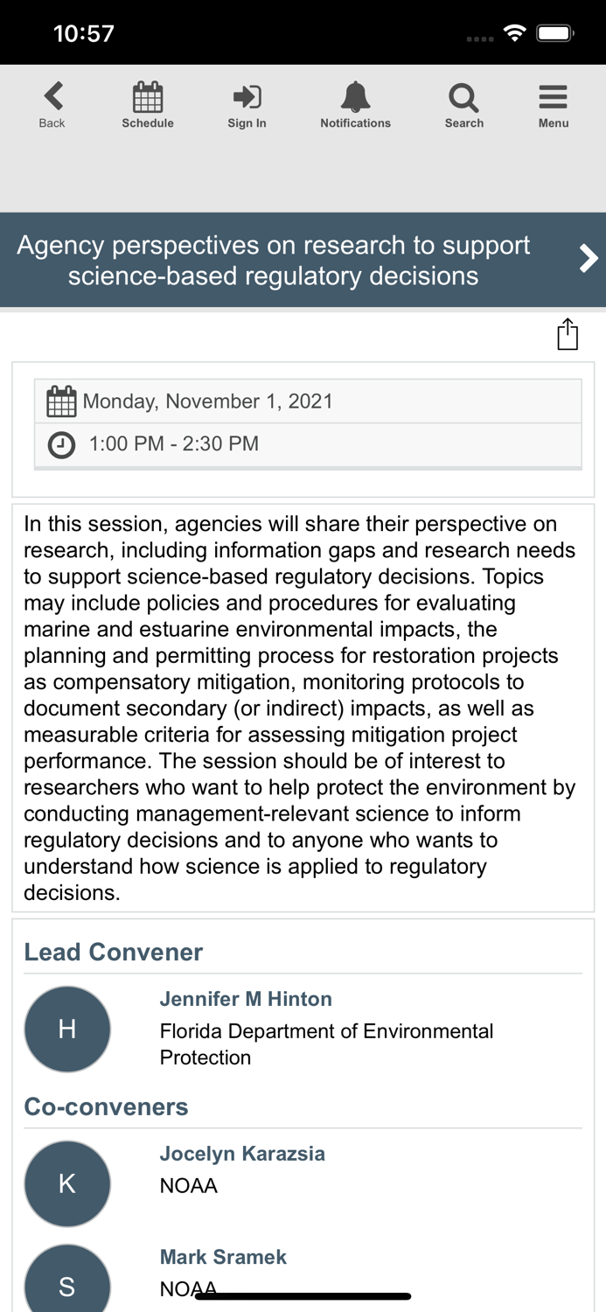Expand session via right chevron arrow
This screenshot has width=606, height=1312.
[x=589, y=259]
